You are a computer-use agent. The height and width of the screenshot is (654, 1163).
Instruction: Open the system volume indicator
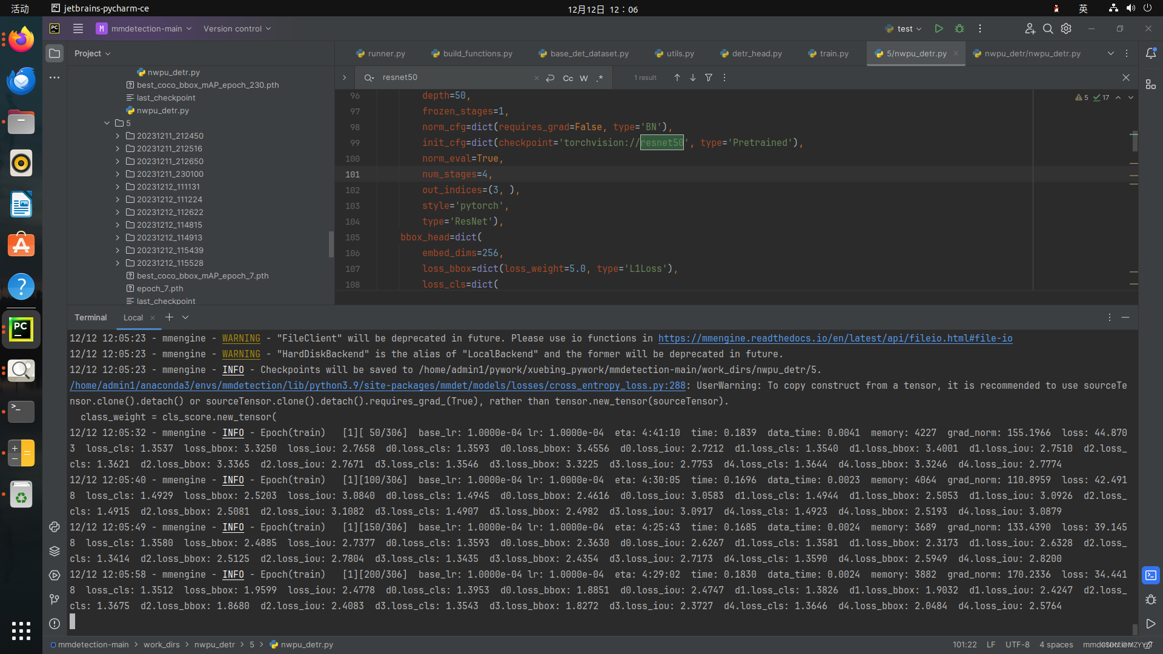[1130, 8]
